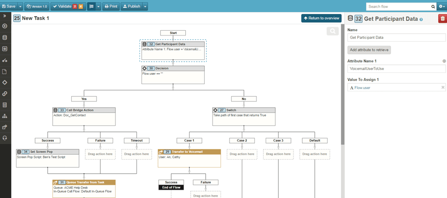Open the Data category in toolbox

click(5, 37)
